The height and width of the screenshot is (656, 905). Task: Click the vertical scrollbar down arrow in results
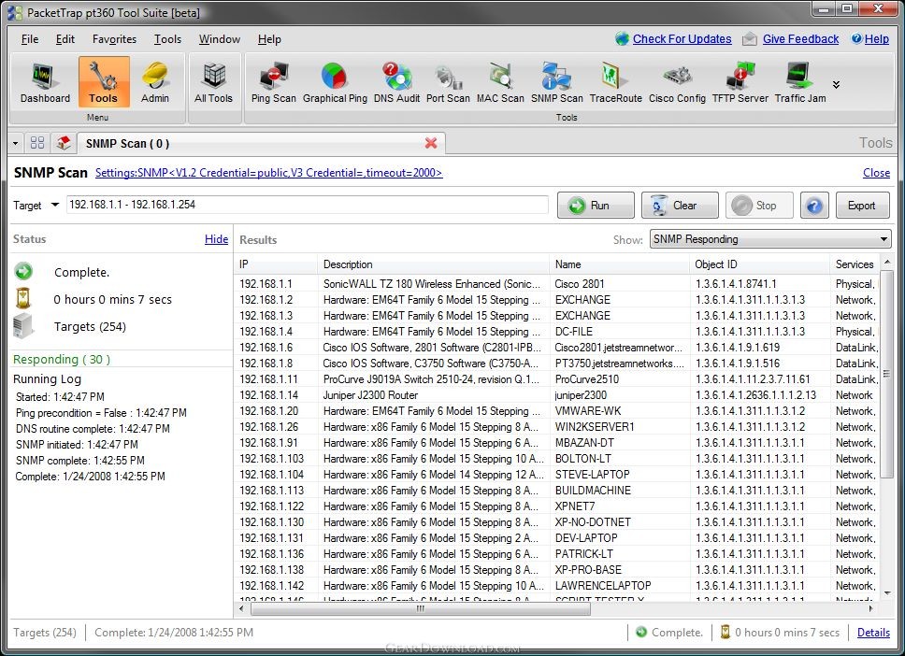[x=886, y=593]
